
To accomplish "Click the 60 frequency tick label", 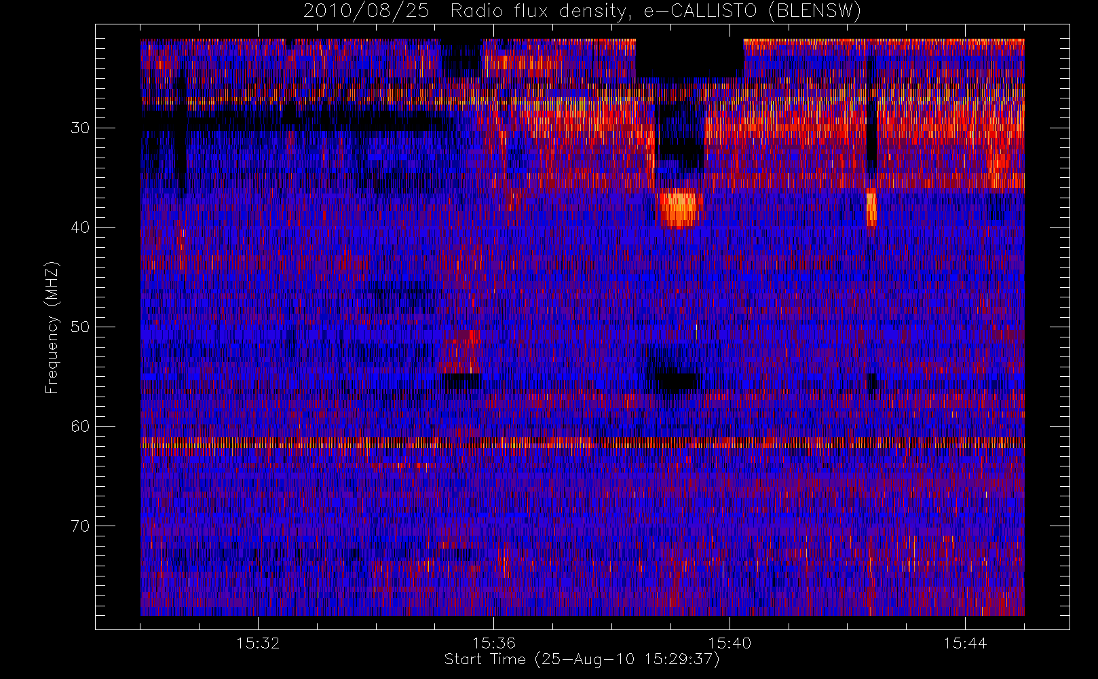I will (x=80, y=426).
